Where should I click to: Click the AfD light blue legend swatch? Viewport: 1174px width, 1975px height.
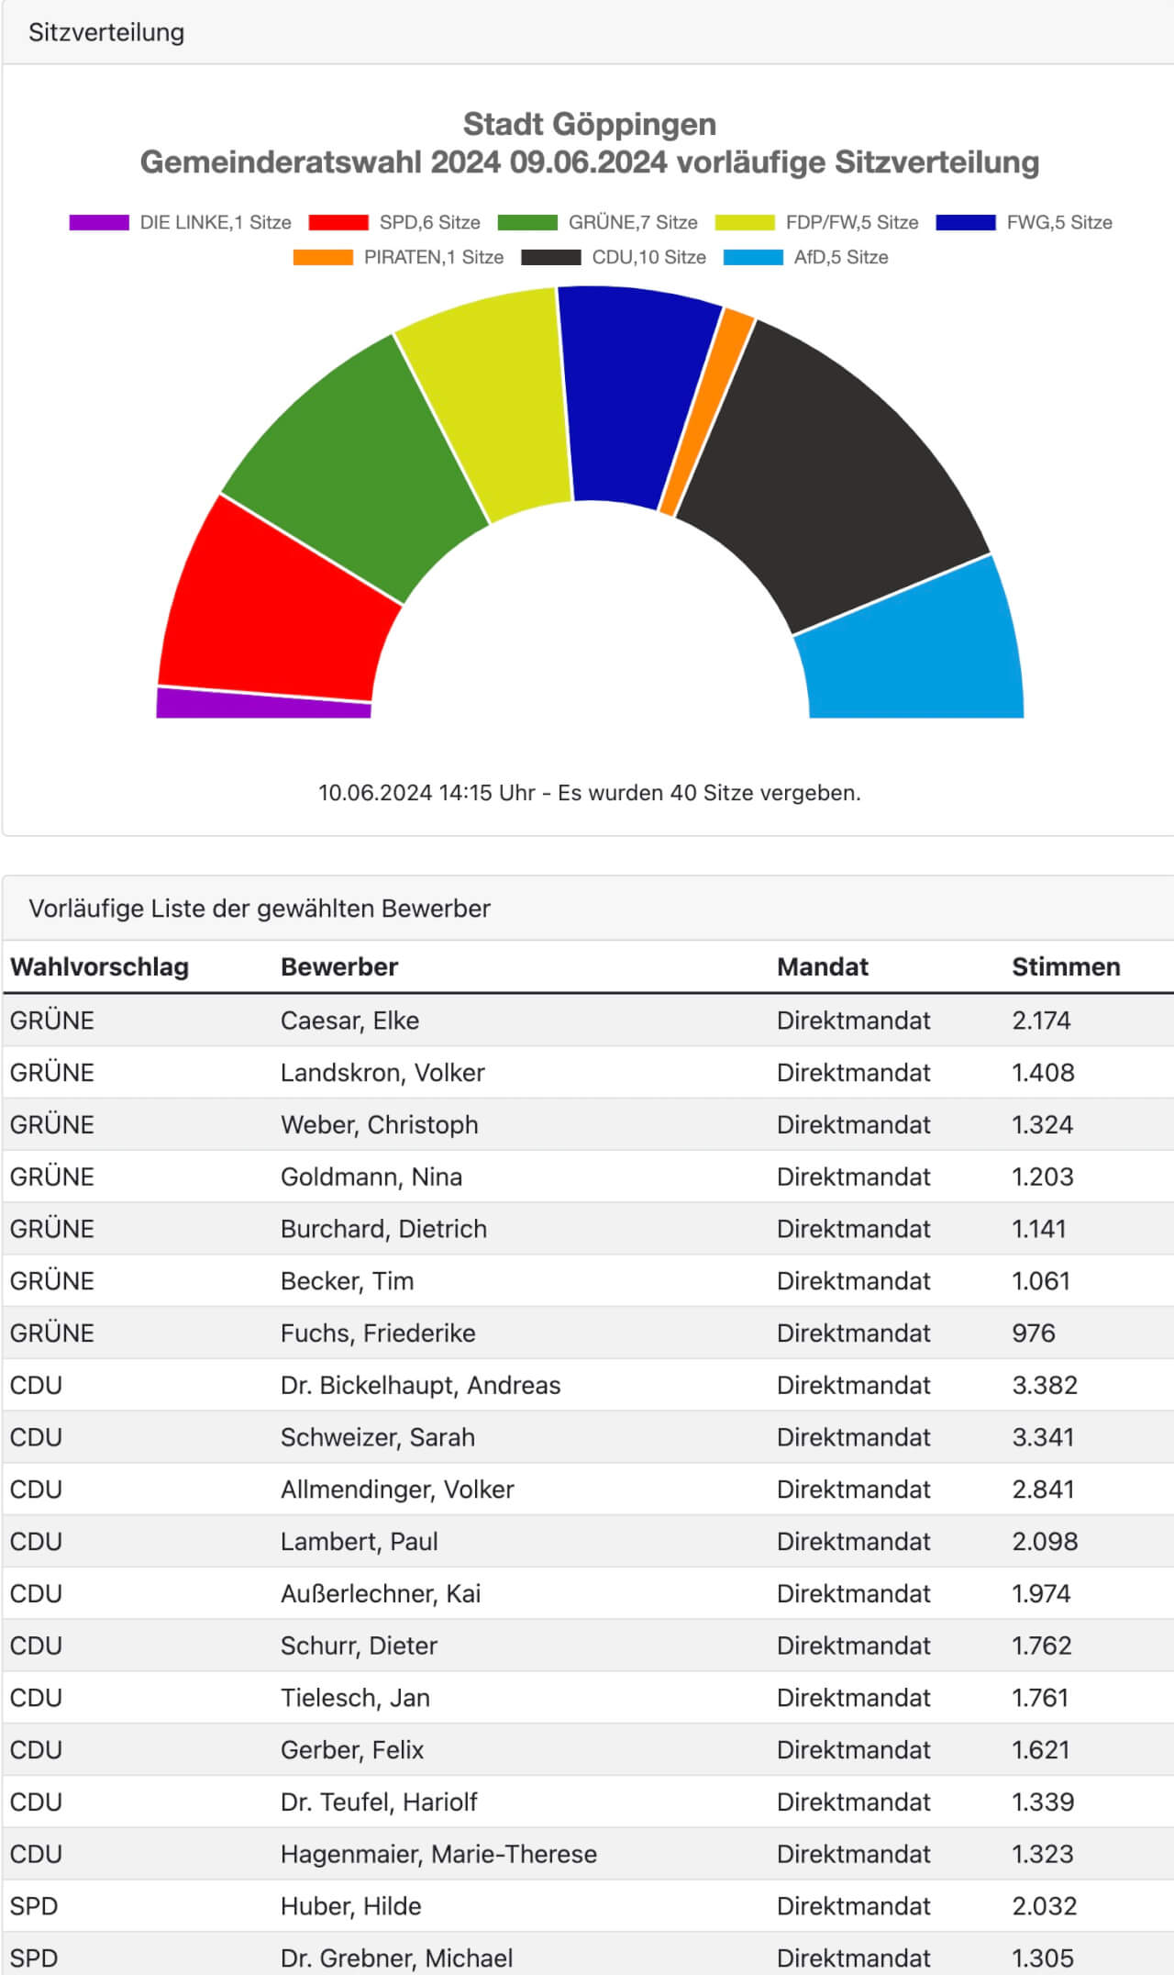click(753, 257)
